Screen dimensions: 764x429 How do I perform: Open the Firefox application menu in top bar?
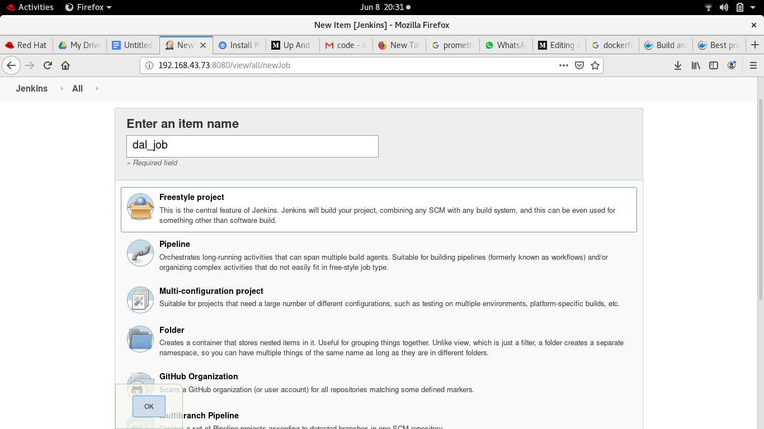[88, 7]
